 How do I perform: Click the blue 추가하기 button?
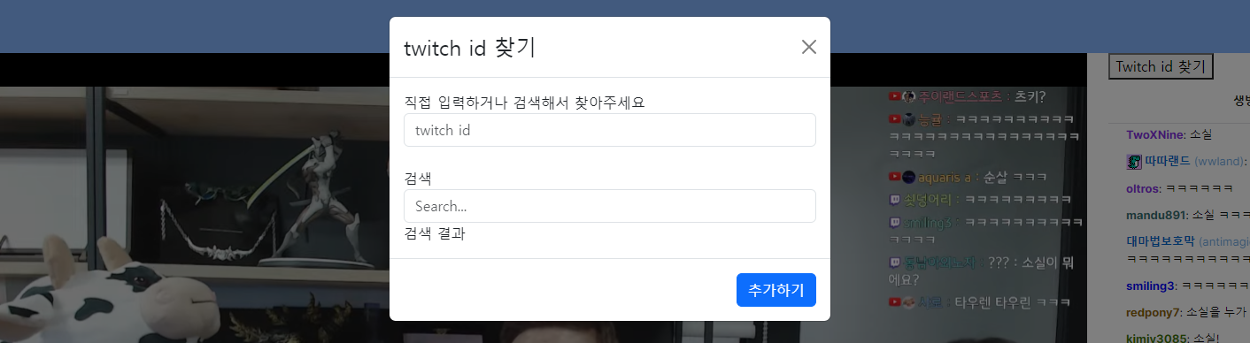coord(776,290)
